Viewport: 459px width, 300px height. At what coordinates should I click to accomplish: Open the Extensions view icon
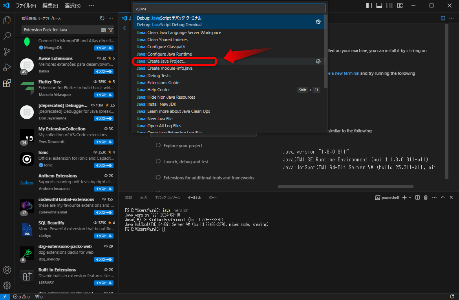pos(7,83)
